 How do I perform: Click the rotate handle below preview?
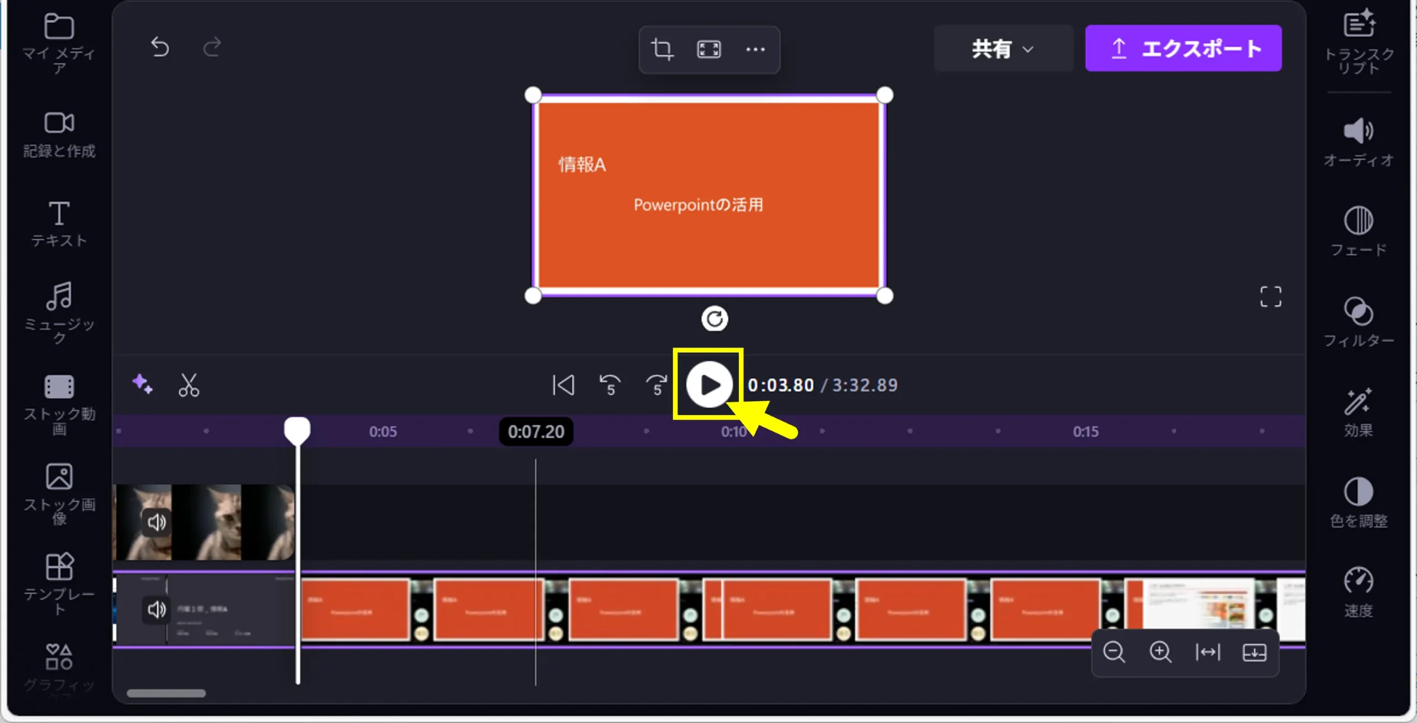point(715,319)
